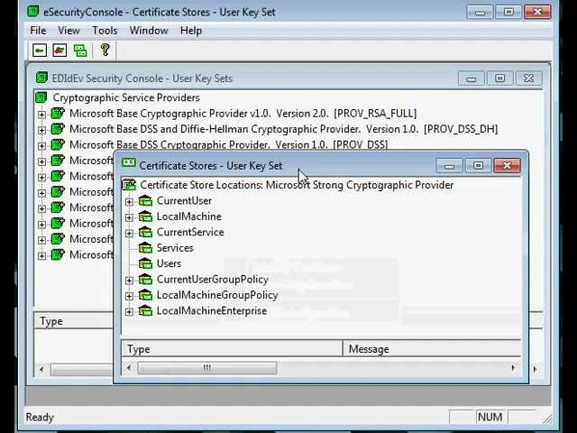This screenshot has width=577, height=433.
Task: Click icon of Microsoft Base Cryptographic Provider v1.0
Action: click(58, 113)
